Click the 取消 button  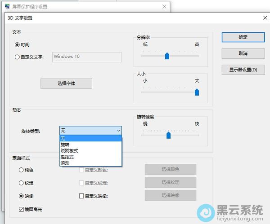pyautogui.click(x=243, y=53)
